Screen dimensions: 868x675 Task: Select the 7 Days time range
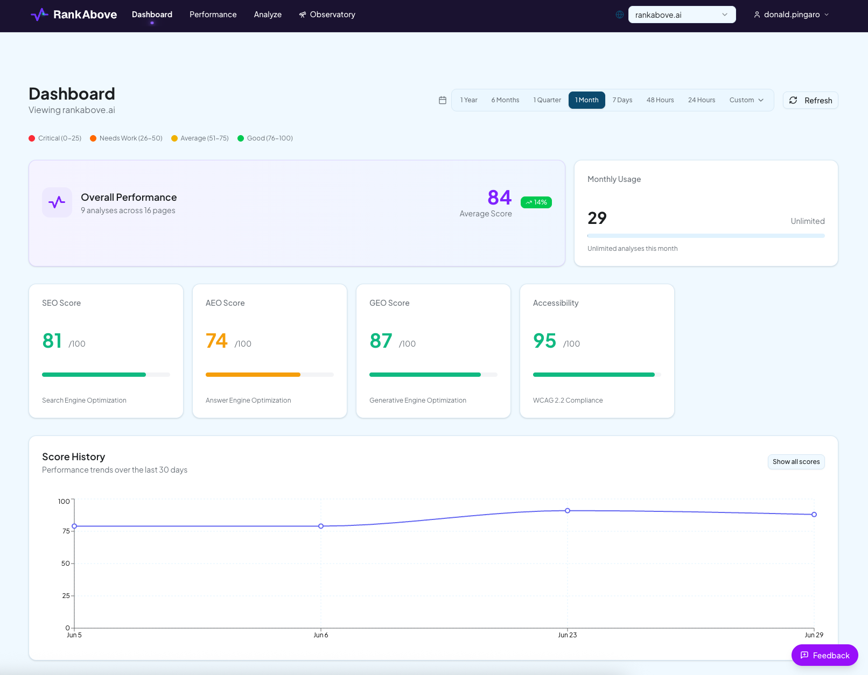tap(622, 100)
